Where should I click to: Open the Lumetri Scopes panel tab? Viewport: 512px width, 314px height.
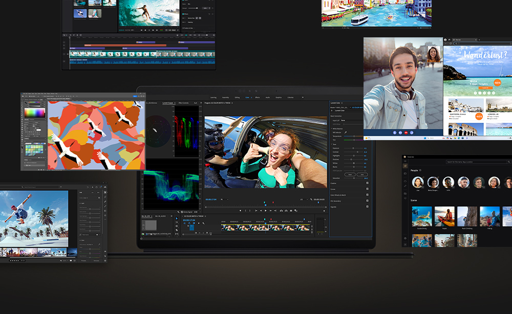coord(167,103)
